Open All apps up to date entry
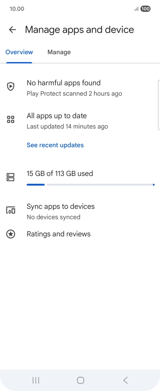The width and height of the screenshot is (160, 391). [x=80, y=121]
